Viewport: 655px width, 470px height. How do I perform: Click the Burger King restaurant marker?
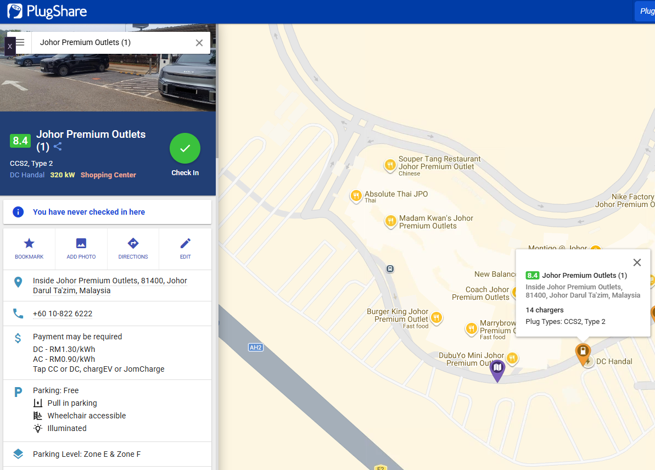436,317
